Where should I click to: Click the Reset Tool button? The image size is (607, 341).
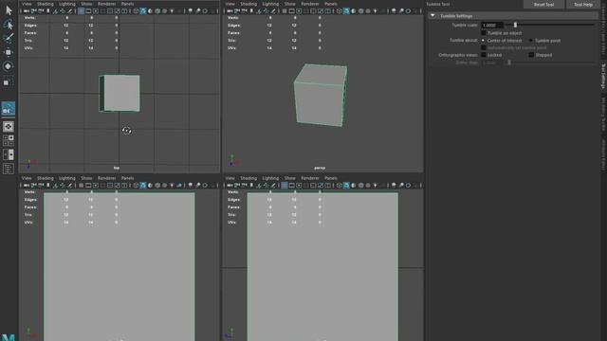tap(543, 4)
